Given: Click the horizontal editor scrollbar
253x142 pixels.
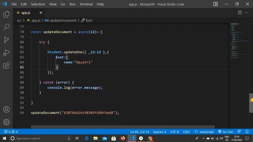Looking at the screenshot, I should 123,127.
